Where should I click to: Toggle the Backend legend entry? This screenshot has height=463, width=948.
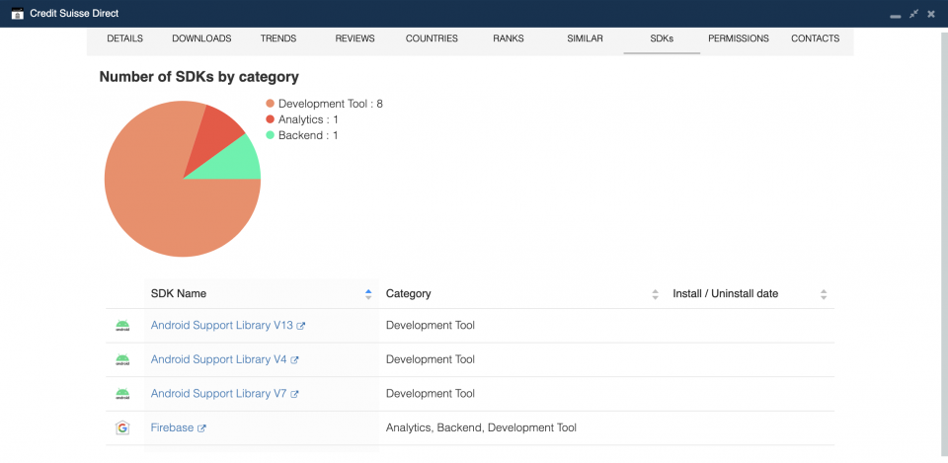[x=302, y=135]
